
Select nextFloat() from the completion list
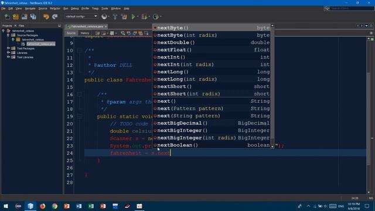click(212, 50)
